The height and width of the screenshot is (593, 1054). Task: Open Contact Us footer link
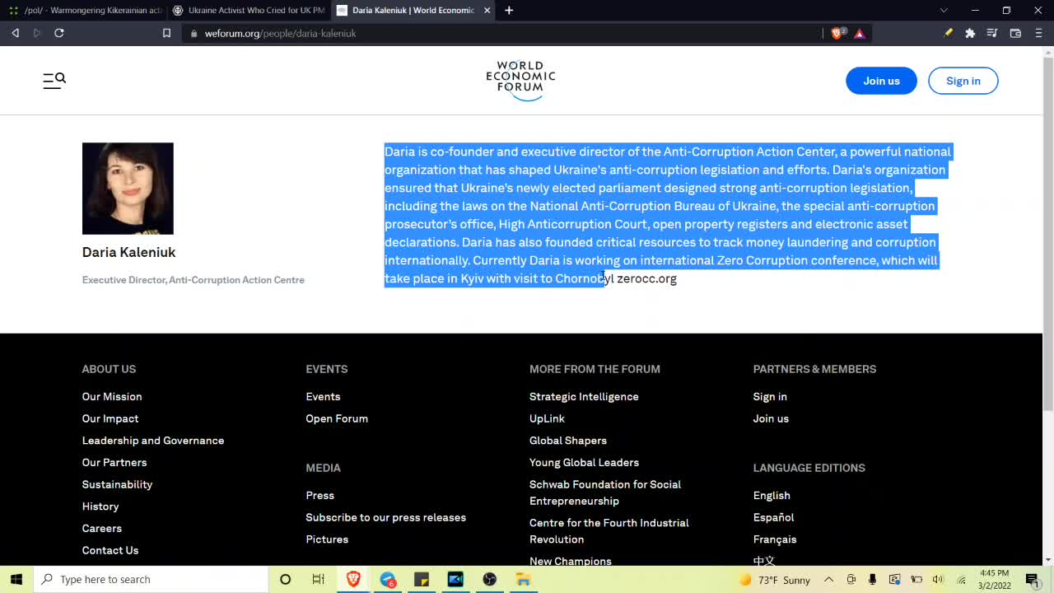coord(110,550)
